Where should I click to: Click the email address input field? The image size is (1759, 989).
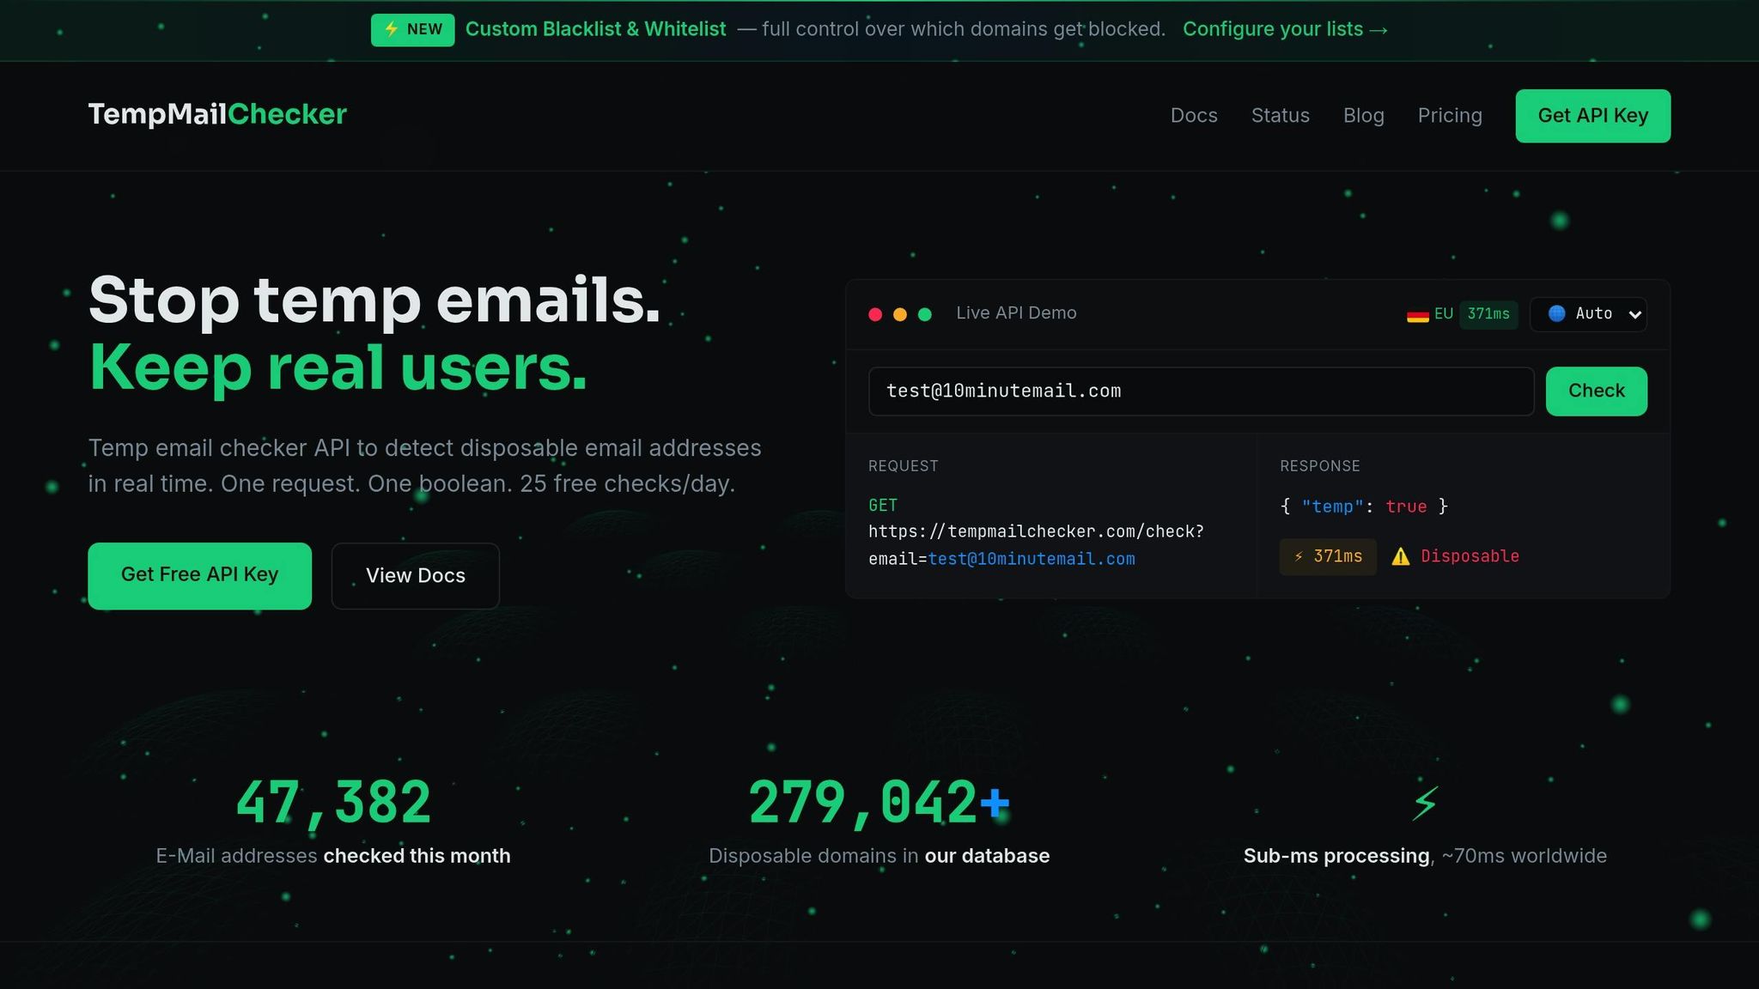coord(1201,391)
